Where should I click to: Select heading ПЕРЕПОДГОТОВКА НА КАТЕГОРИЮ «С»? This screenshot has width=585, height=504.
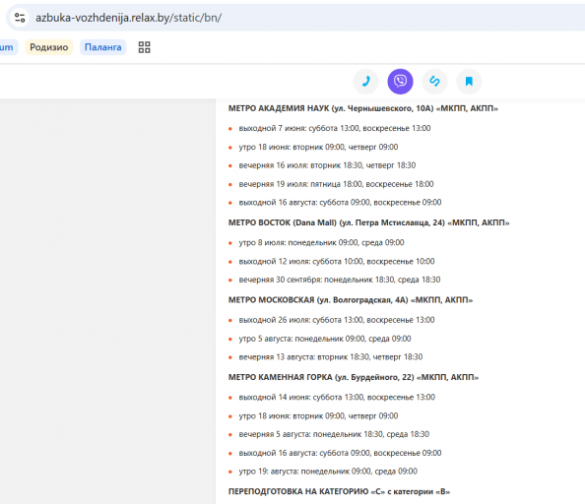tap(339, 492)
